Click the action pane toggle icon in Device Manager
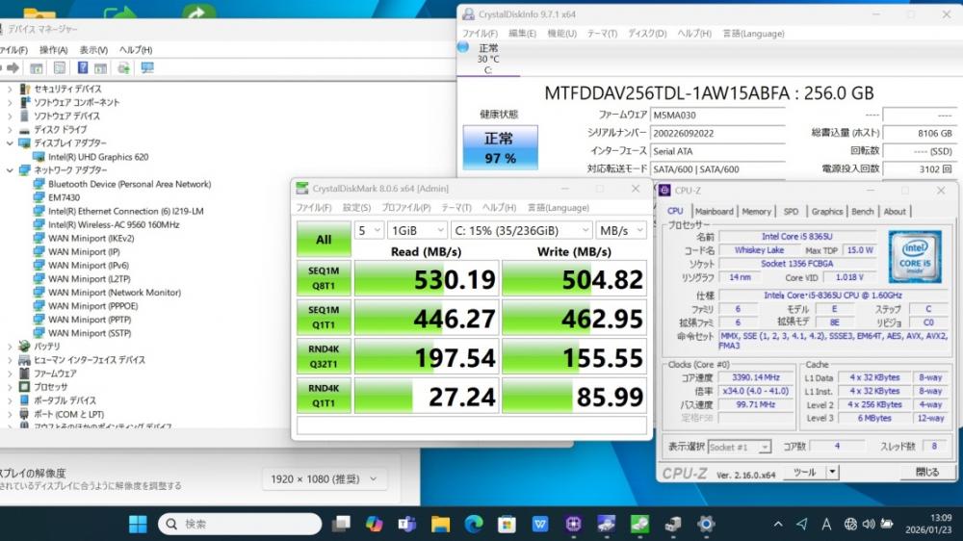This screenshot has height=541, width=963. (x=101, y=68)
